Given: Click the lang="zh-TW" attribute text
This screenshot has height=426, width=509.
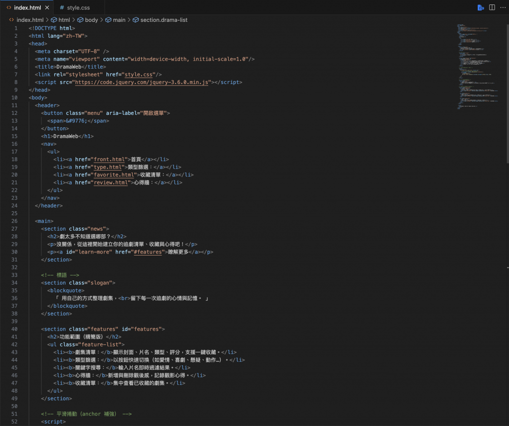Looking at the screenshot, I should coord(66,36).
